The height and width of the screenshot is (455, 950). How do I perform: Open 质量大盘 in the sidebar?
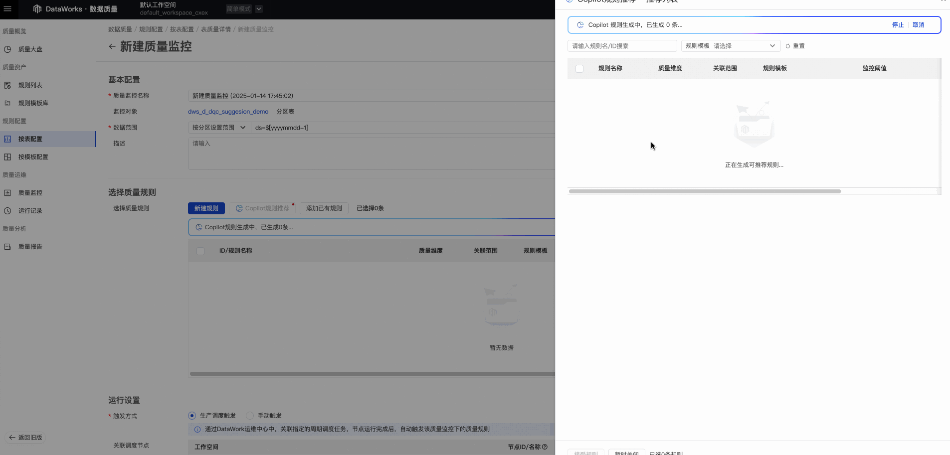[x=30, y=49]
